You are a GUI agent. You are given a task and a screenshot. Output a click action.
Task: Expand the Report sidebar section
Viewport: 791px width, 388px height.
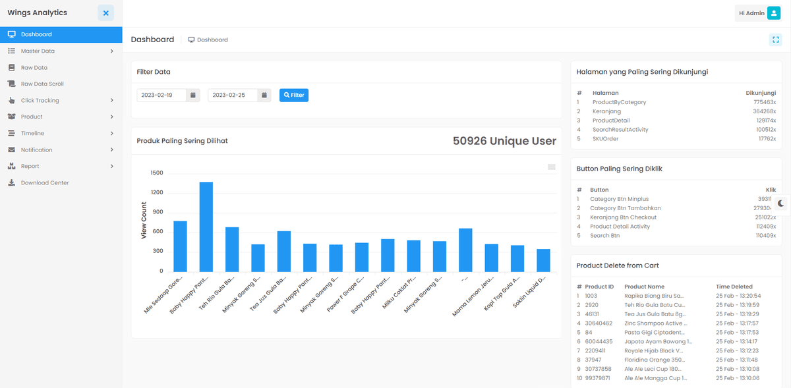tap(111, 166)
